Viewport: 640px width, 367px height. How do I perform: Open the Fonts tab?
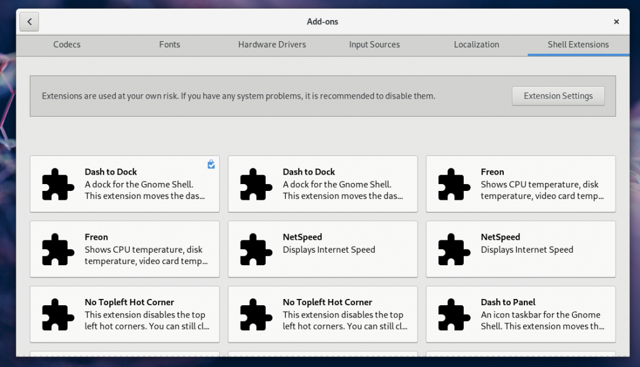point(169,44)
